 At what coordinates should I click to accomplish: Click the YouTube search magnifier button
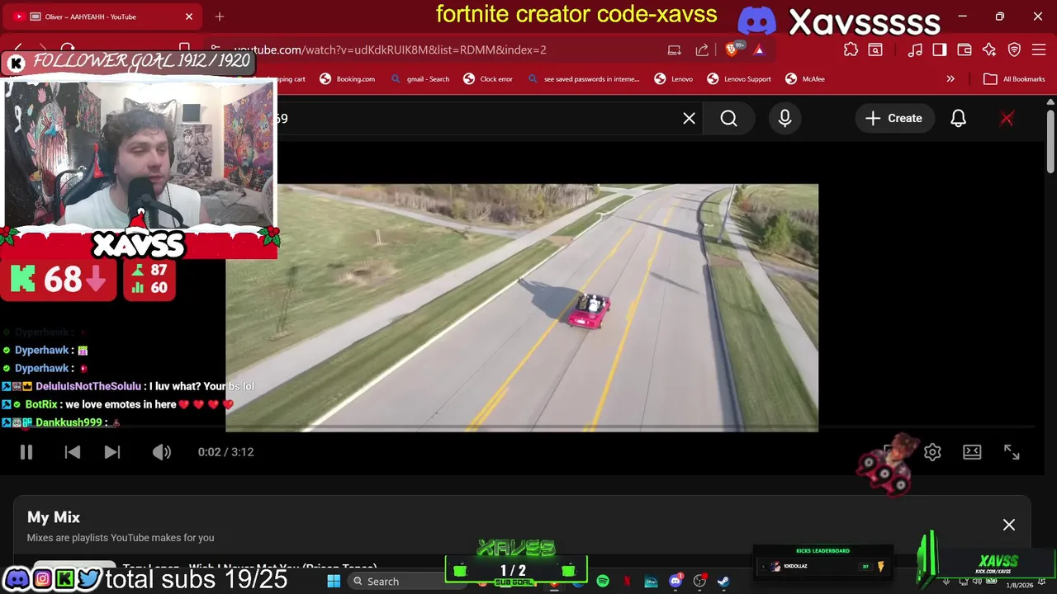[728, 119]
